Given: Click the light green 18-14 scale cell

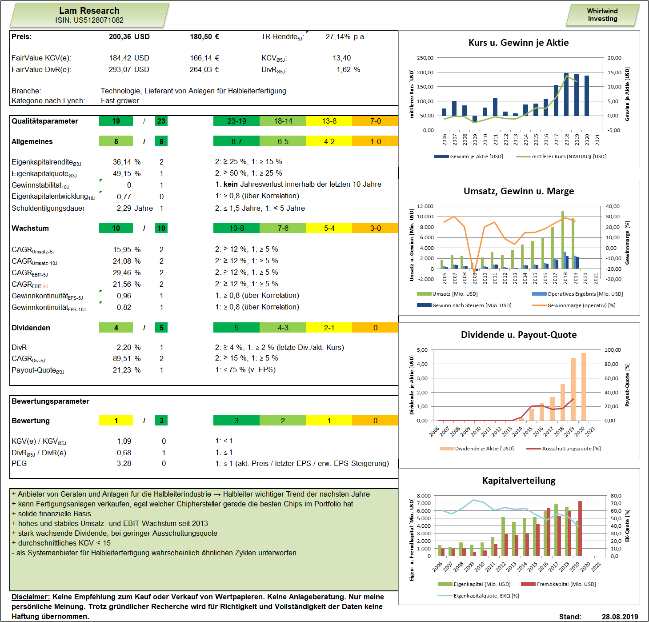Looking at the screenshot, I should (283, 121).
